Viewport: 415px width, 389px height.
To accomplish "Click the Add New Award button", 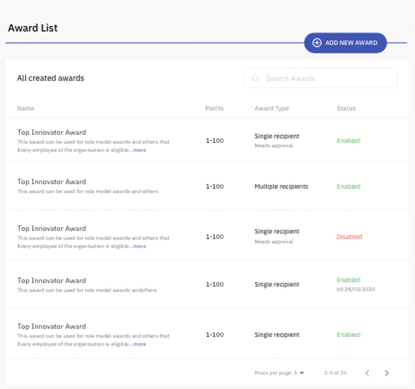I will click(345, 43).
